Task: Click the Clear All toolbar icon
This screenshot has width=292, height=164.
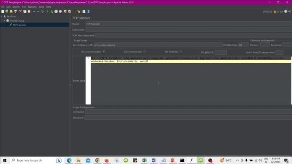Action: (69, 11)
